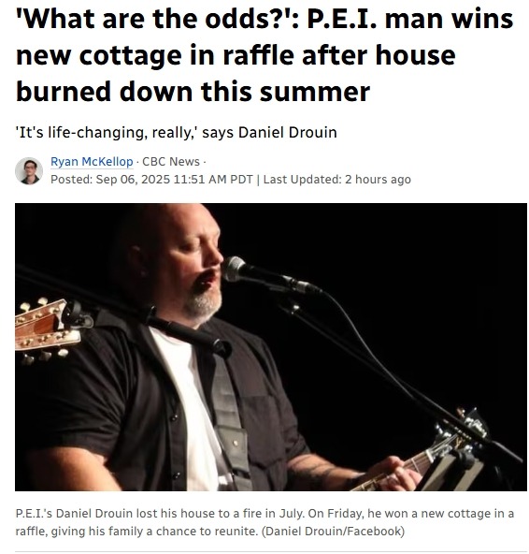Viewport: 529px width, 554px height.
Task: Open Ryan McKellop's author page link
Action: click(92, 162)
